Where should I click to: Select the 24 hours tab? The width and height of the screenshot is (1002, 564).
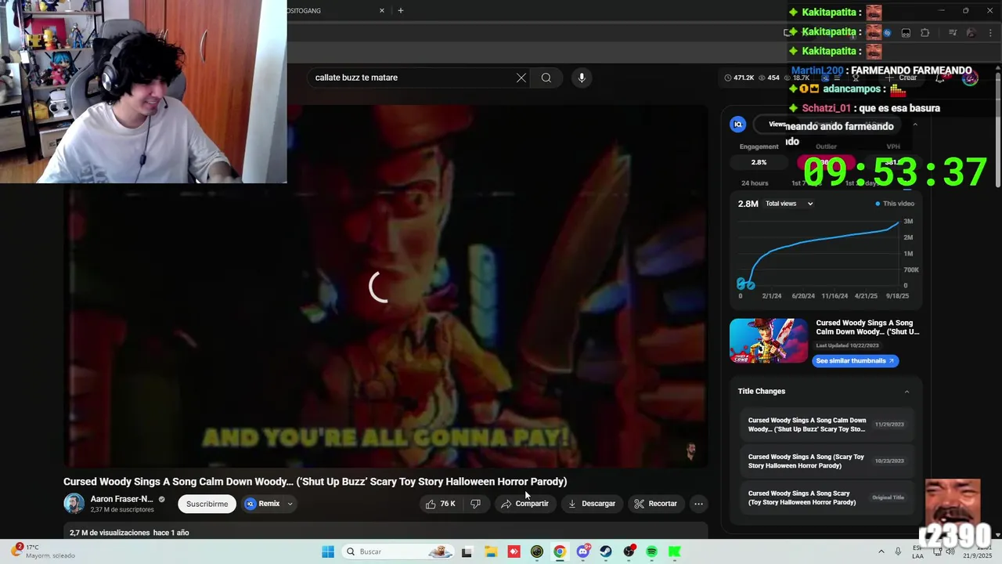pos(755,183)
